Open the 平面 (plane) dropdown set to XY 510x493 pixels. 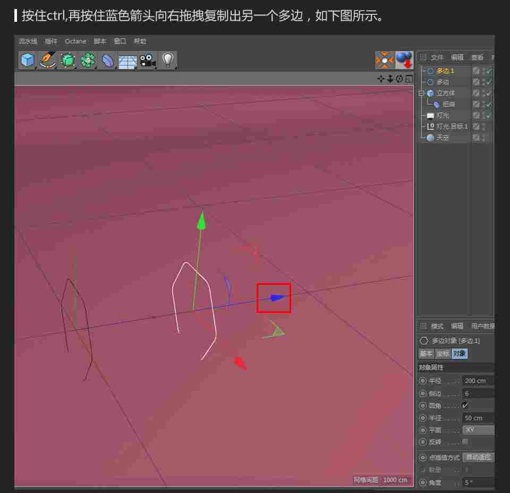click(x=478, y=430)
